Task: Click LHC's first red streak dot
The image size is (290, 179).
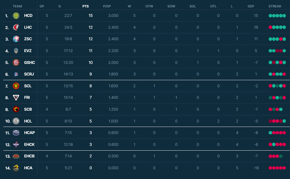Action: 270,27
